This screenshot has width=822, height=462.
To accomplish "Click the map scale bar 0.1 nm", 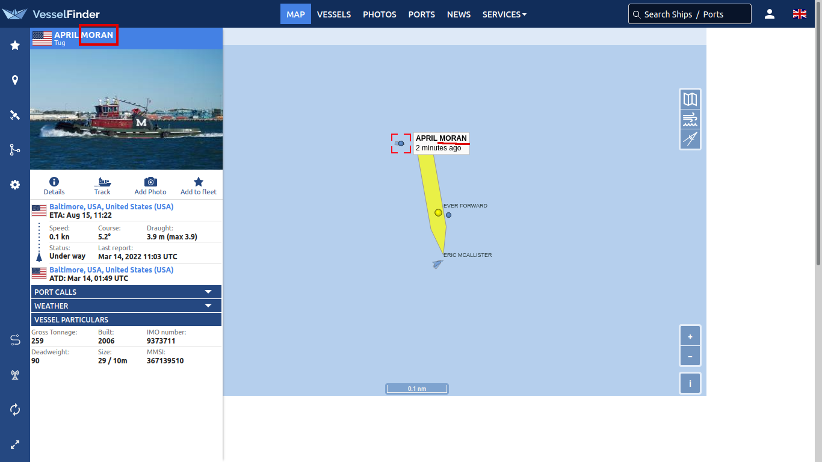I will click(x=417, y=389).
